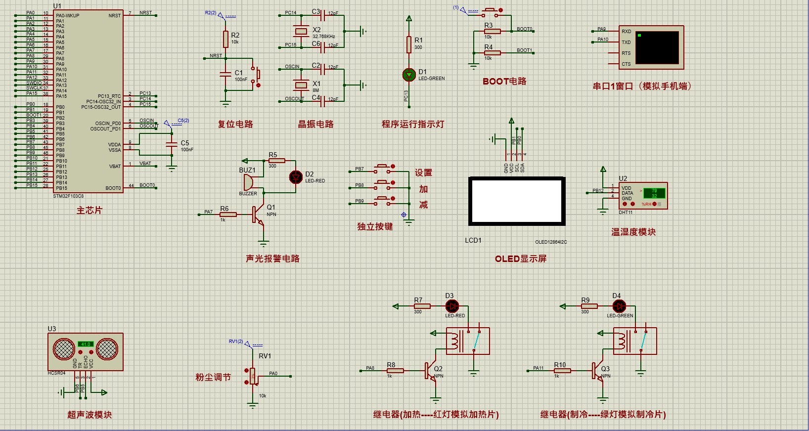
Task: Click the BOOT电路 label
Action: tap(504, 81)
